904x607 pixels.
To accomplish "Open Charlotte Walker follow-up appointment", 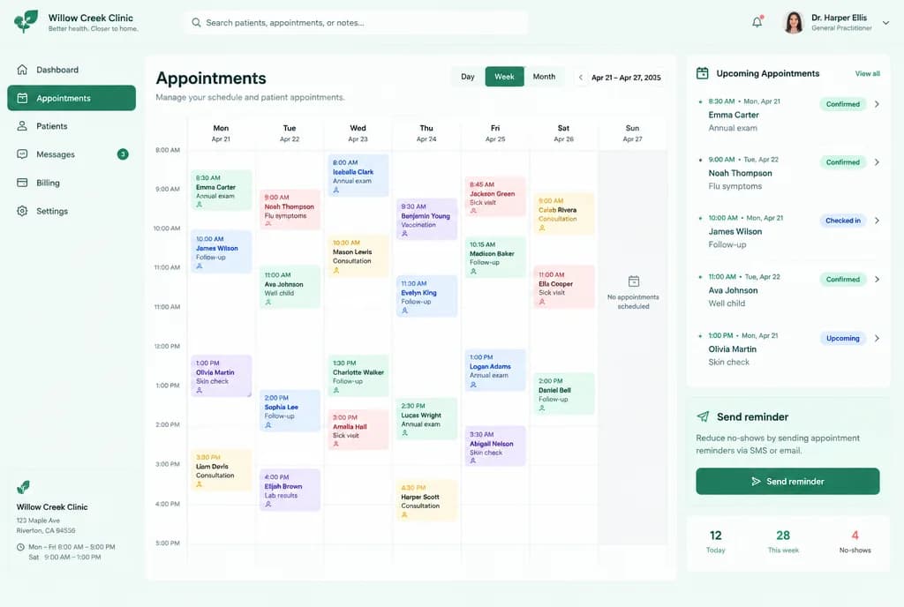I will [x=358, y=376].
